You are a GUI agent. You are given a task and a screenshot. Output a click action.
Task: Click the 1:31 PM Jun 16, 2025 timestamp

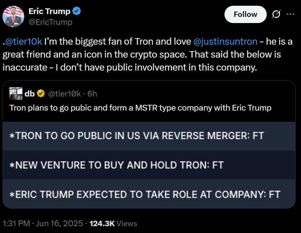43,224
